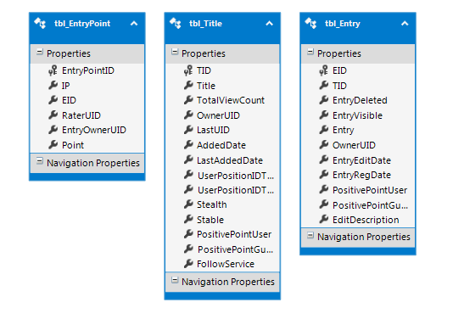Select the EntryDeleted property
Image resolution: width=453 pixels, height=319 pixels.
(x=360, y=100)
